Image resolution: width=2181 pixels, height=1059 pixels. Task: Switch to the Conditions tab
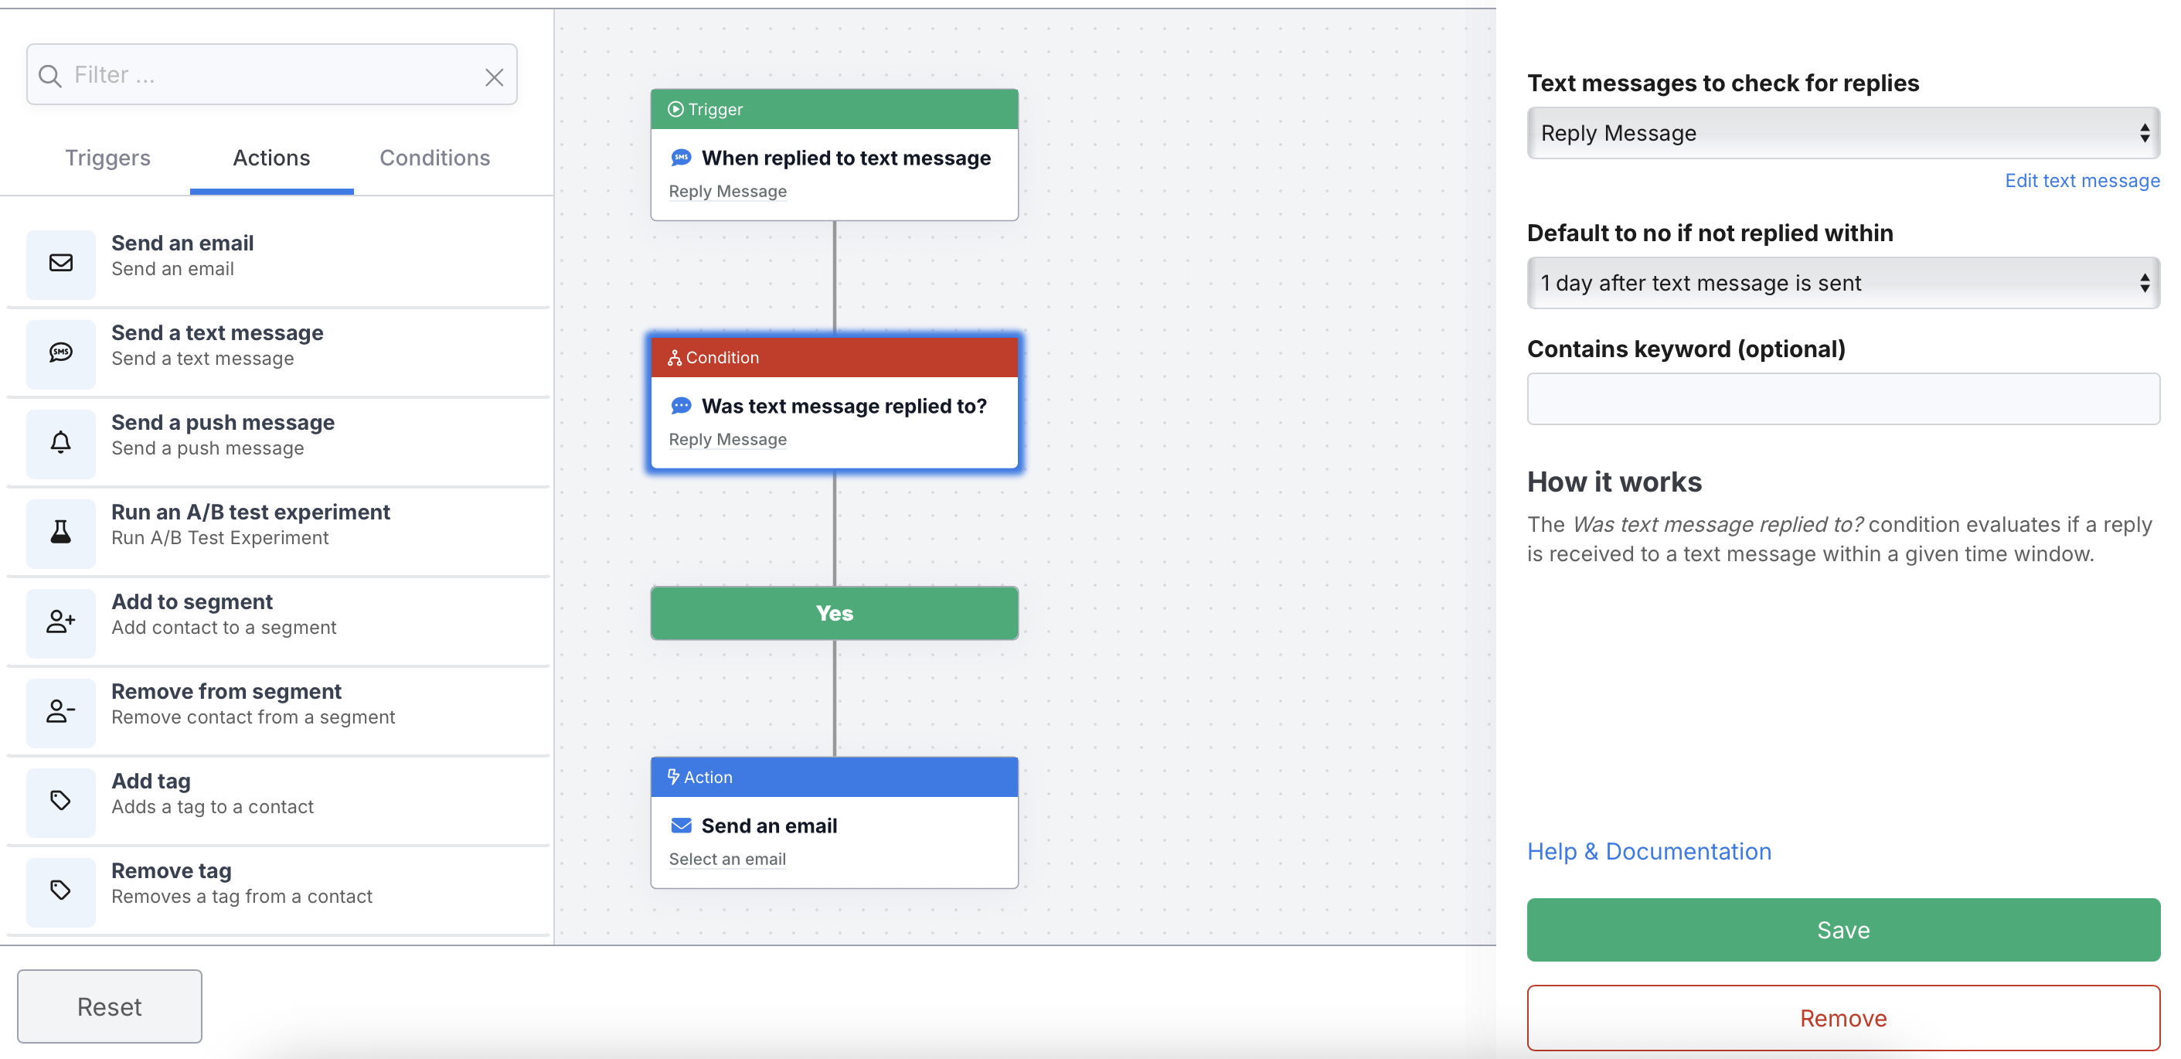(x=434, y=158)
